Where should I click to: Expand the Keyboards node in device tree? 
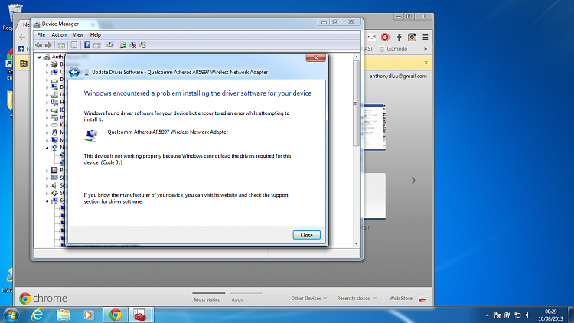(x=47, y=125)
